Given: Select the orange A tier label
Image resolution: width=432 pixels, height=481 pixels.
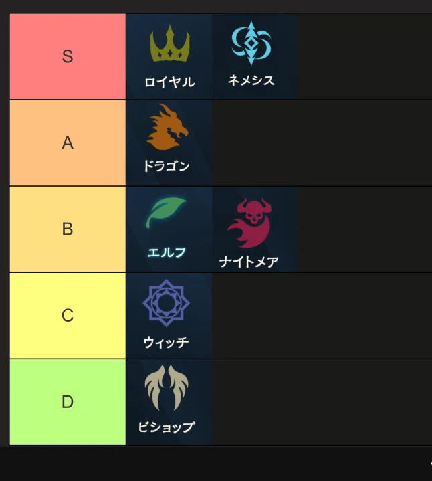Looking at the screenshot, I should (x=68, y=143).
